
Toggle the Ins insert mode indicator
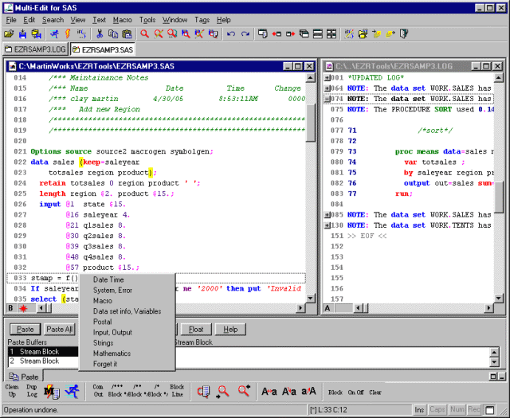[x=420, y=410]
